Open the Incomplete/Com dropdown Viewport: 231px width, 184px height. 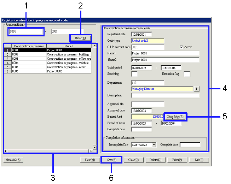154,145
